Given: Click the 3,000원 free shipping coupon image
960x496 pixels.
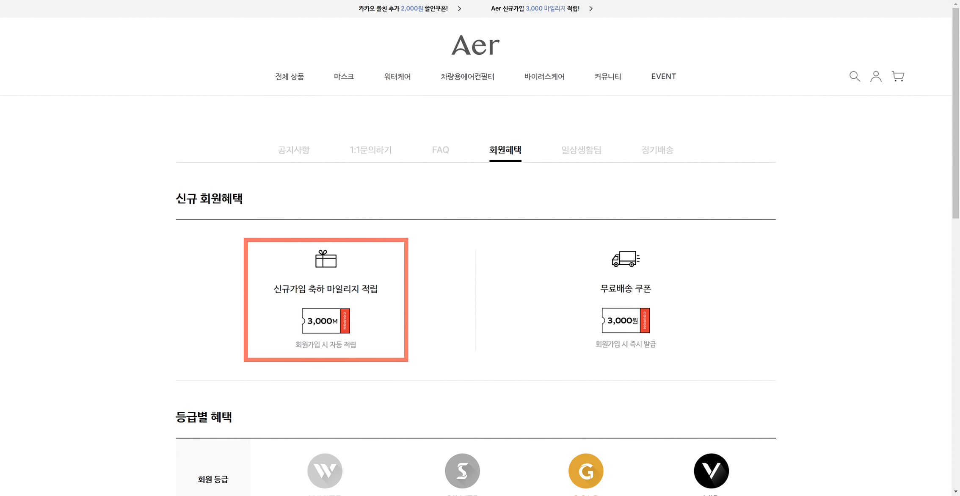Looking at the screenshot, I should [x=626, y=320].
